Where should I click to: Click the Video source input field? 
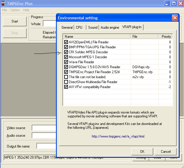coord(44,128)
